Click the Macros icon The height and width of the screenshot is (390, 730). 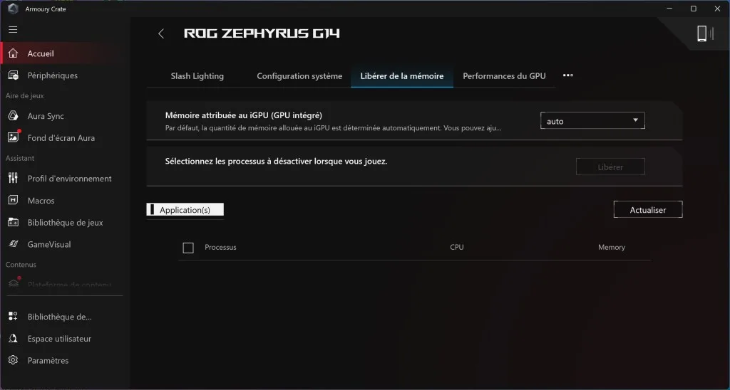13,201
